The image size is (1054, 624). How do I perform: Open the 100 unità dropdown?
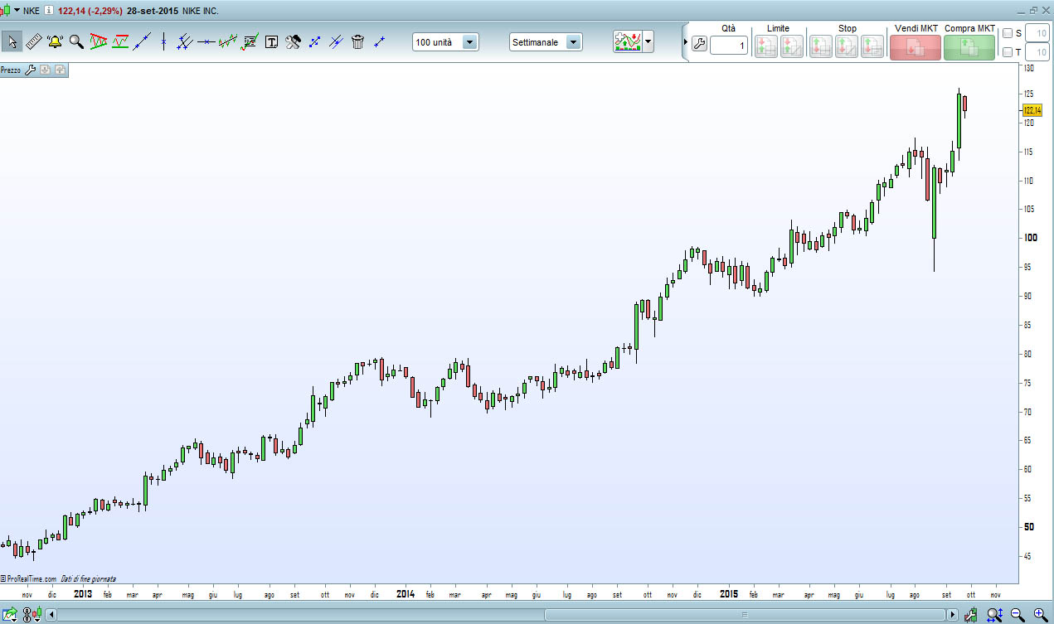click(x=445, y=42)
